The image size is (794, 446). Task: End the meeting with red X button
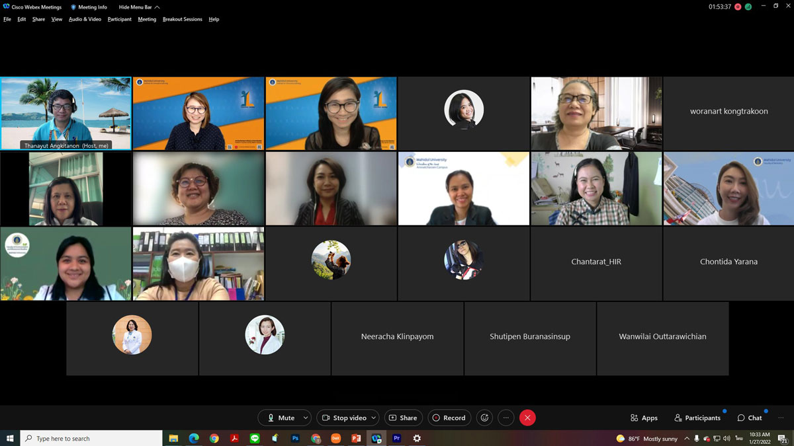point(527,418)
